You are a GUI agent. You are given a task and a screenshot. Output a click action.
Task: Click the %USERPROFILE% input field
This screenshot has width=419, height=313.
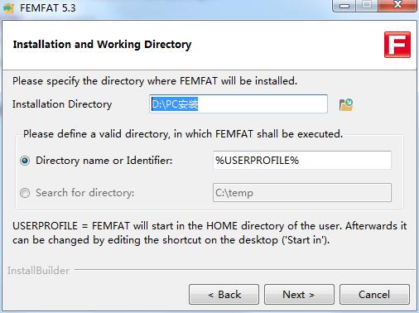302,161
